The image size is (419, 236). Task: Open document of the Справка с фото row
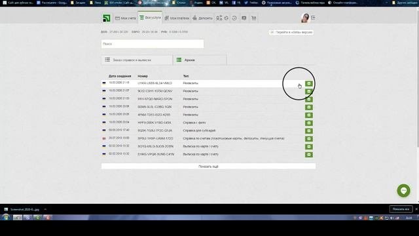click(309, 123)
